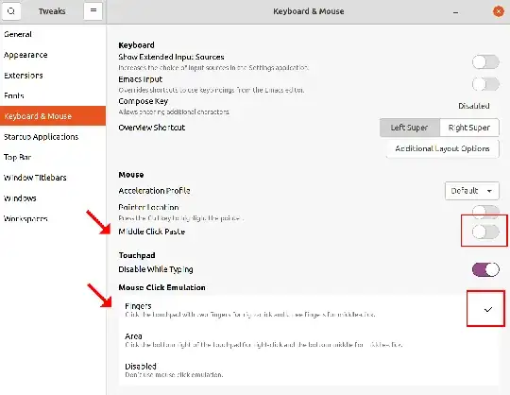Click the Overview Shortcut label
This screenshot has width=510, height=395.
(151, 128)
